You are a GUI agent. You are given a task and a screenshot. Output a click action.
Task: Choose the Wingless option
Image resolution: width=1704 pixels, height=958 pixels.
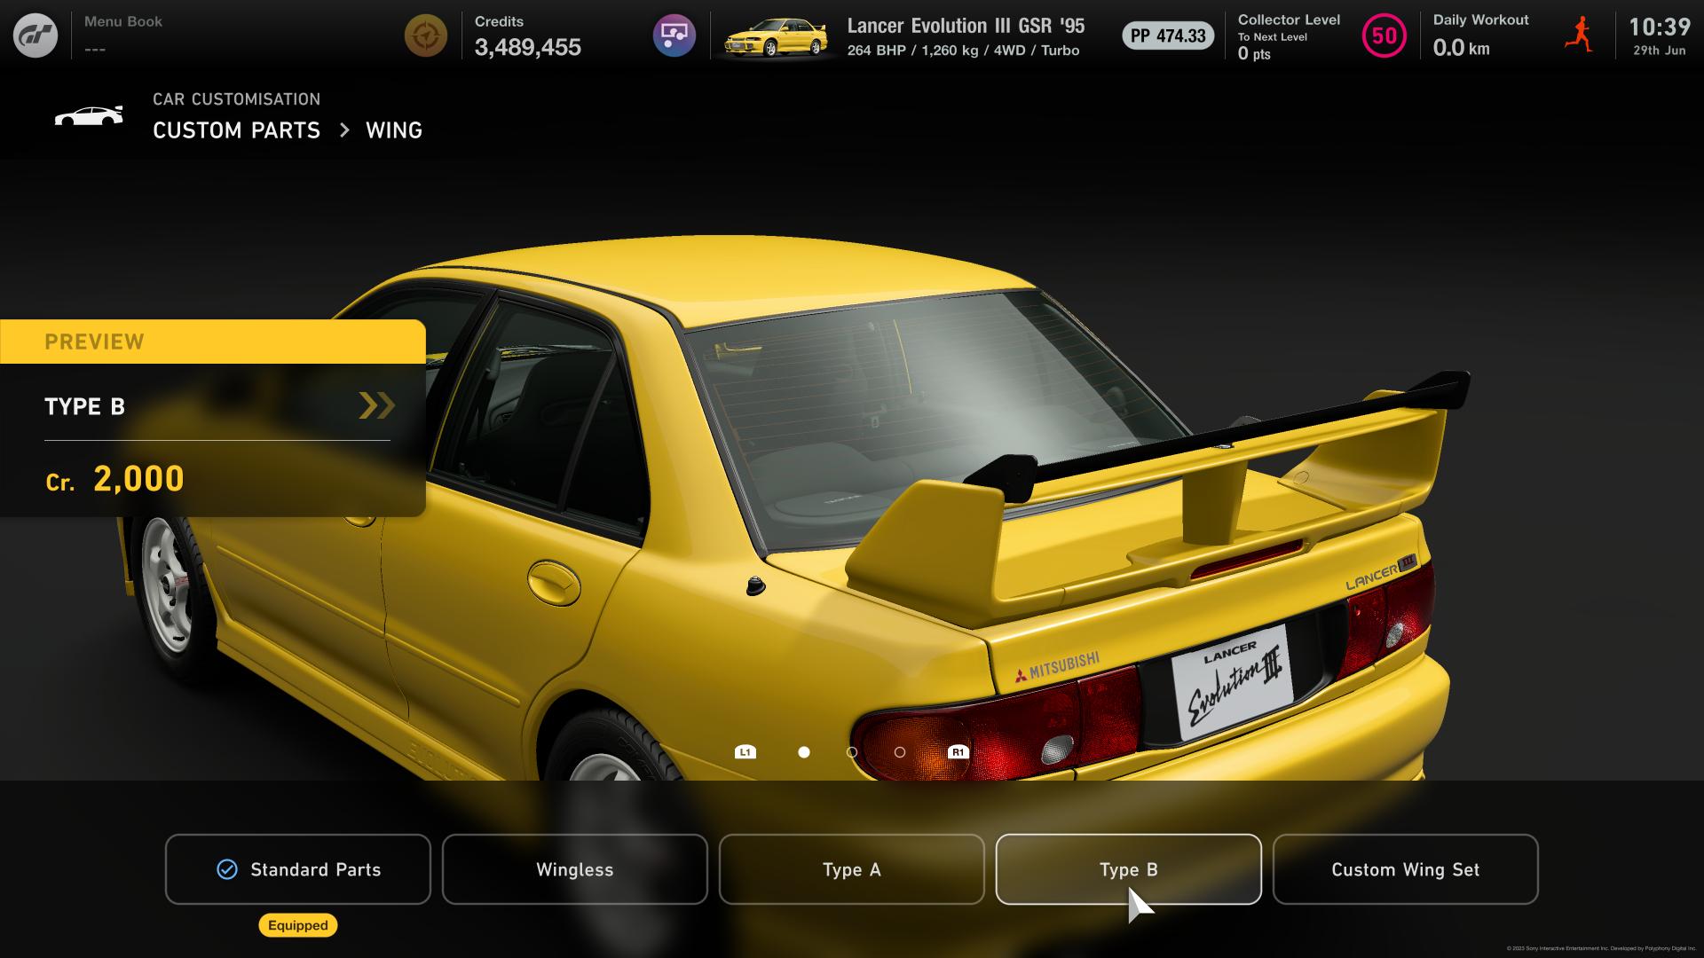[x=575, y=869]
